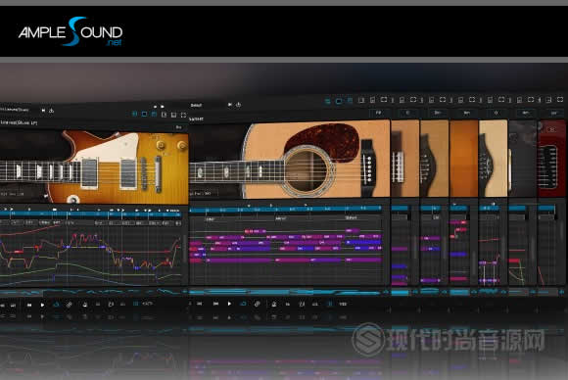Select the dark black guitar thumbnail strip
This screenshot has height=380, width=568.
coord(522,159)
